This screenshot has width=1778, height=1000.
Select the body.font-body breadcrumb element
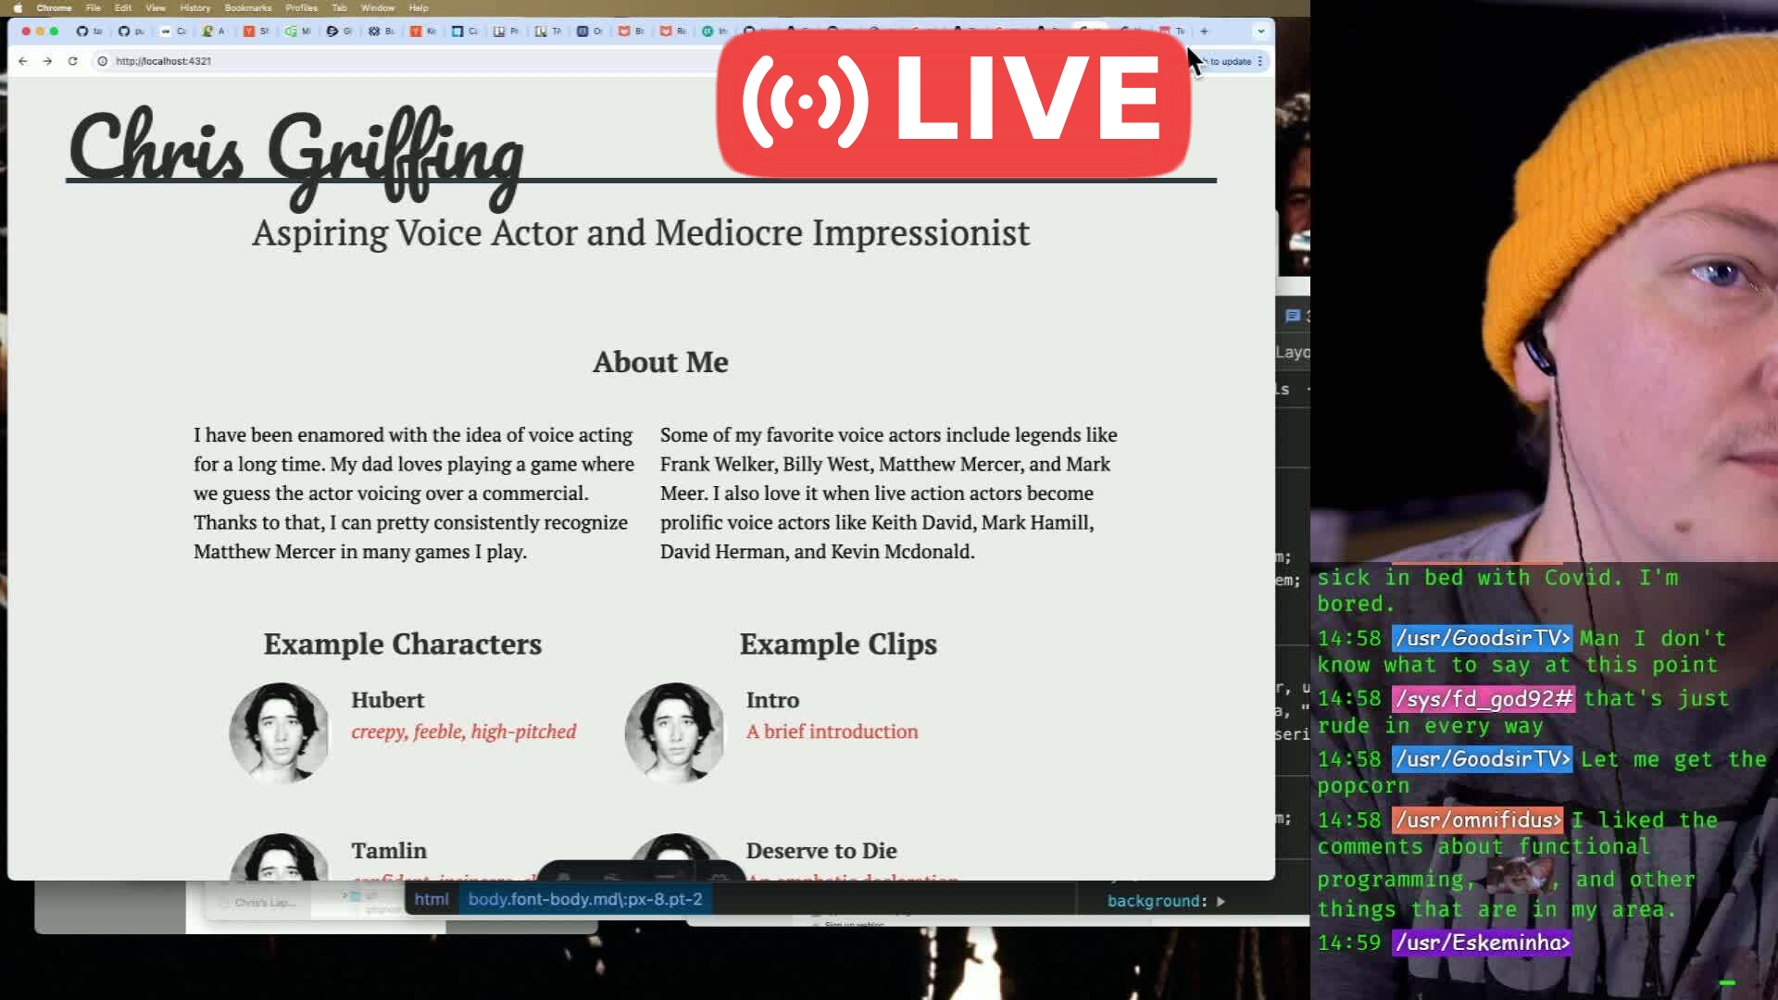tap(584, 899)
